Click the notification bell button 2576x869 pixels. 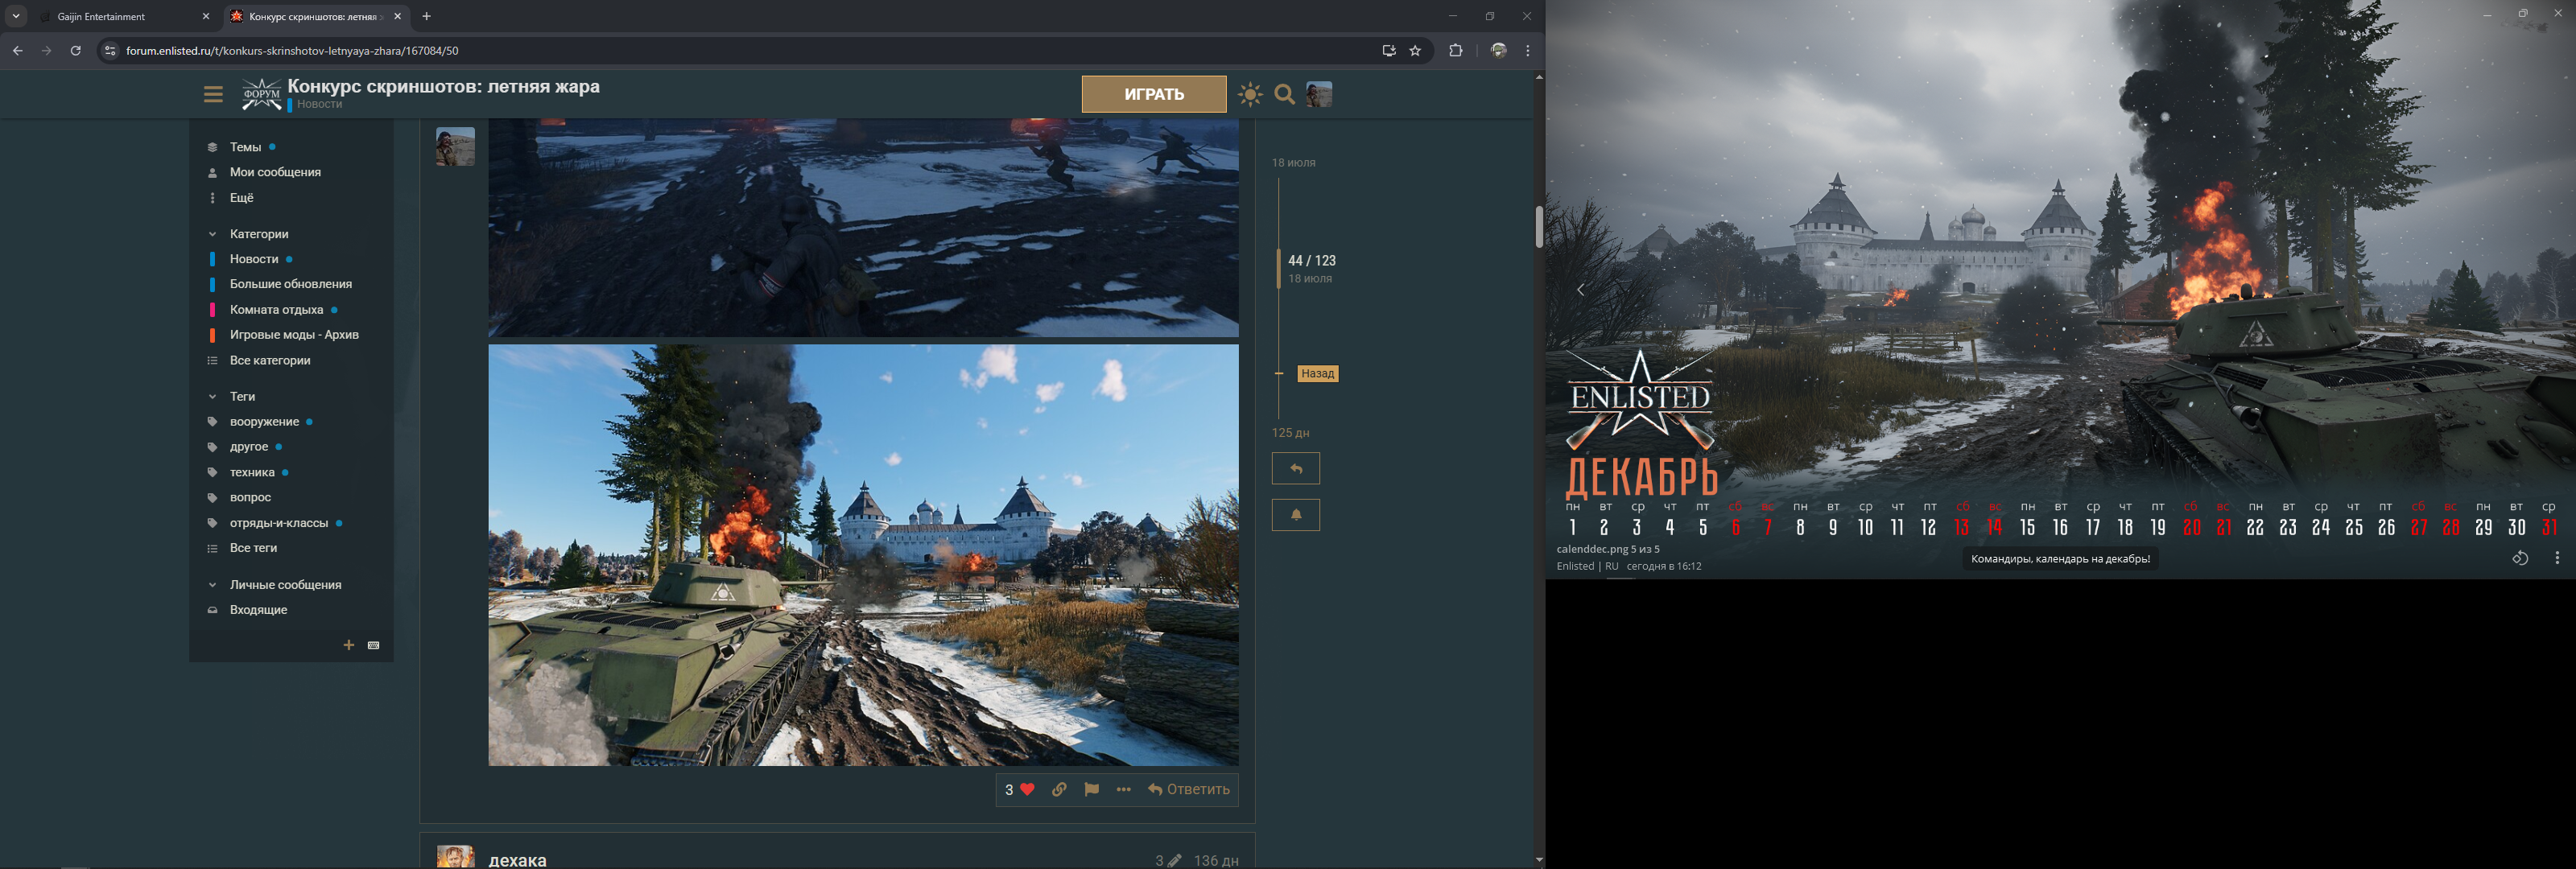point(1295,514)
